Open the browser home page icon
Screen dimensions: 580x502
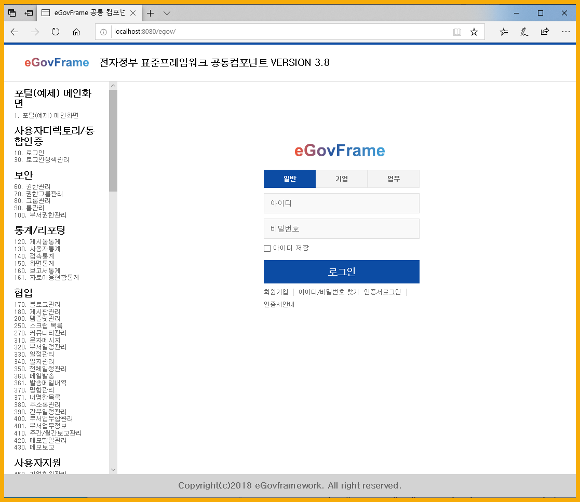click(x=76, y=32)
